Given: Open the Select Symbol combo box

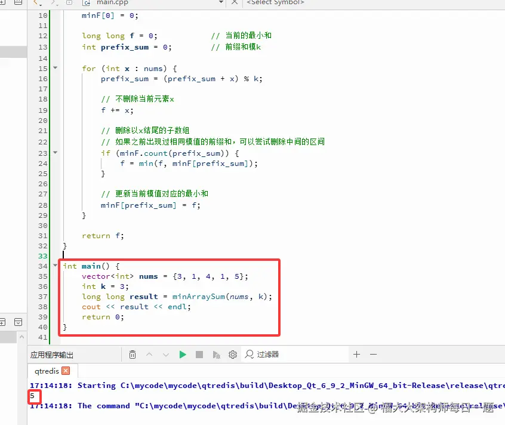Looking at the screenshot, I should click(275, 2).
